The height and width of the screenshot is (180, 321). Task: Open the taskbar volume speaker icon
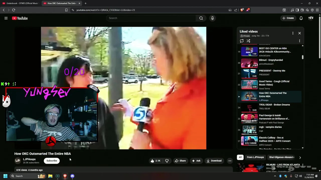300,176
